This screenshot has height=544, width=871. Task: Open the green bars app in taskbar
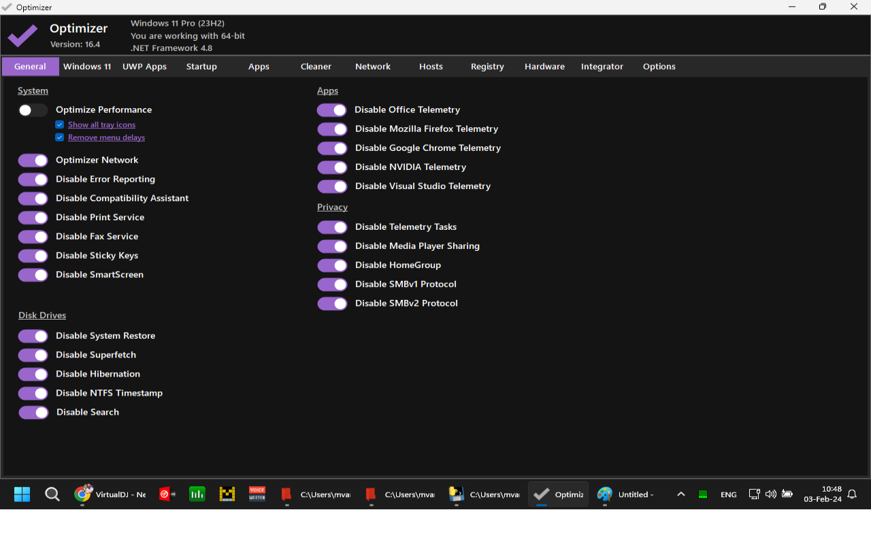click(x=197, y=494)
